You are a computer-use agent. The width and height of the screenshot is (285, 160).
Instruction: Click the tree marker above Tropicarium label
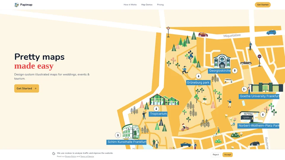pyautogui.click(x=156, y=109)
